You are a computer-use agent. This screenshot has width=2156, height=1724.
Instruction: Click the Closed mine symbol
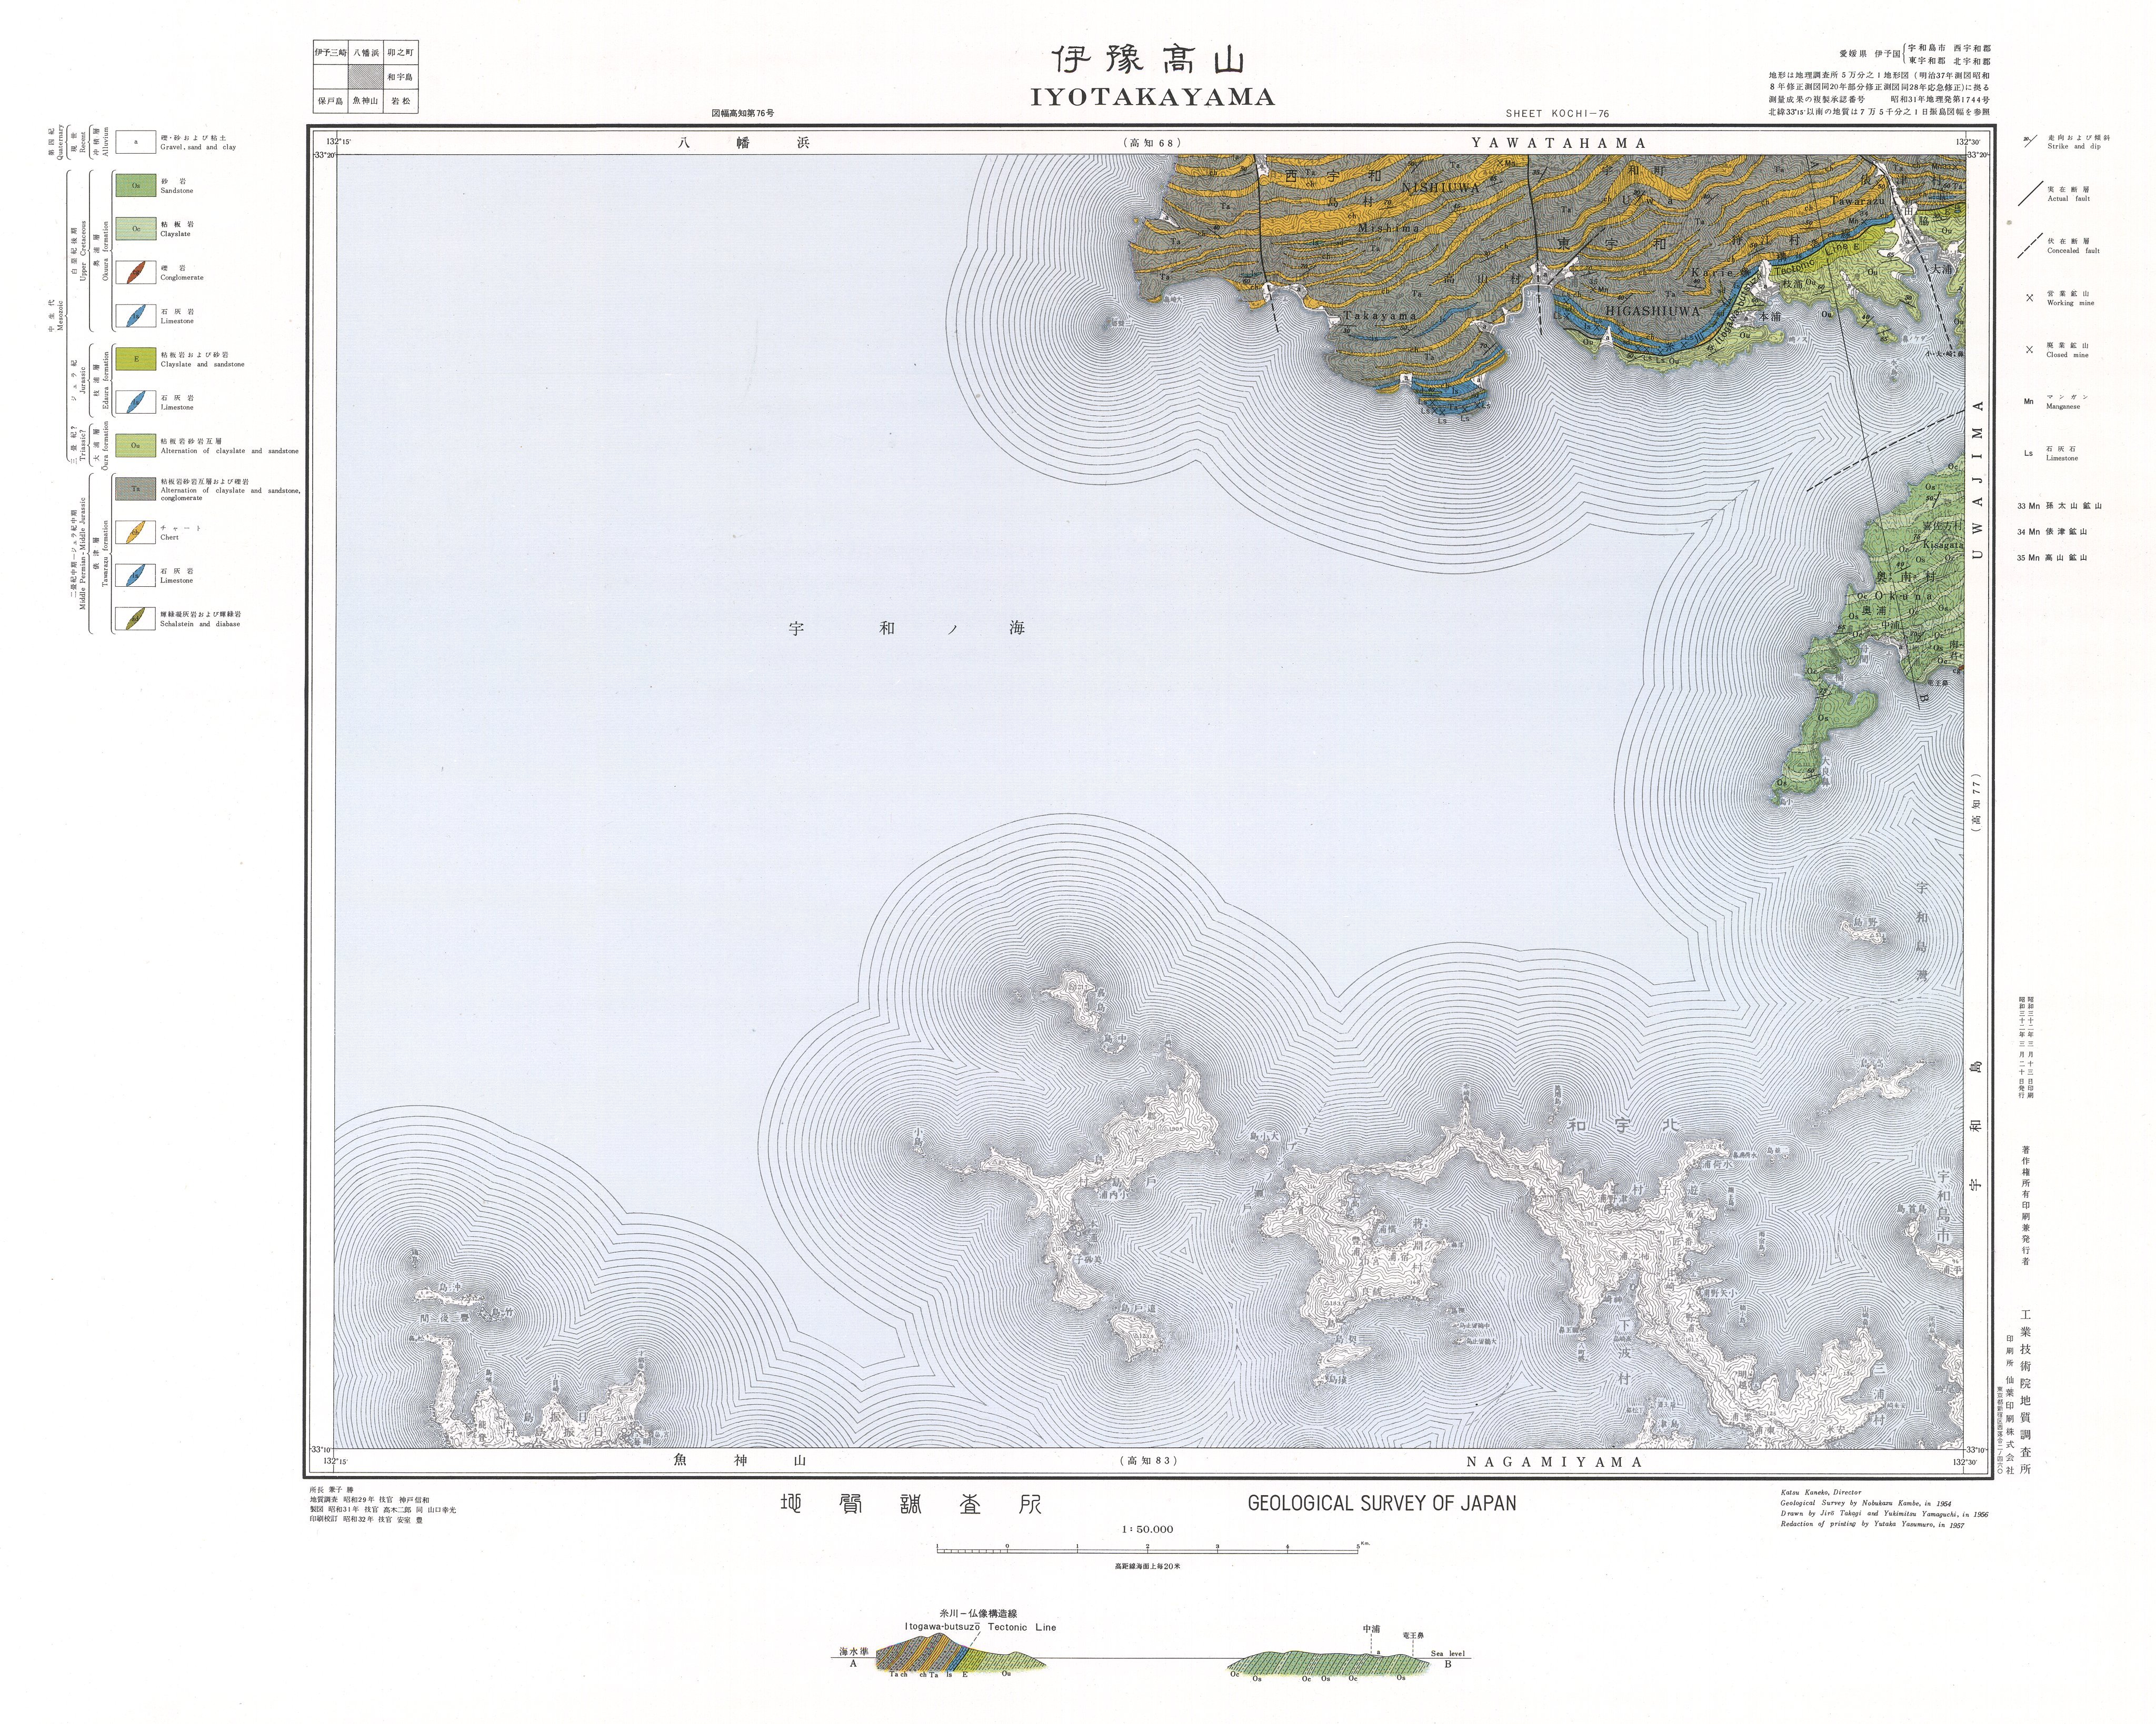coord(2029,350)
